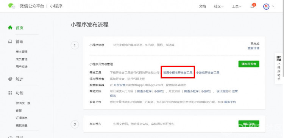284x138 pixels.
Task: Click the 版本发布 label
Action: (95, 124)
